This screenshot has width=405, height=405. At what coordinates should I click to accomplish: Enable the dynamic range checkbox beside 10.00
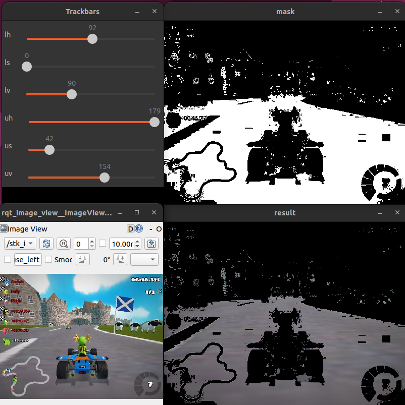click(103, 244)
